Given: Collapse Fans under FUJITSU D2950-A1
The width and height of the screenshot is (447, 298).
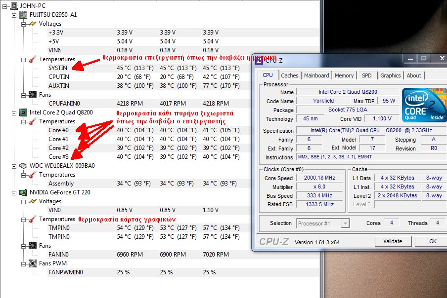Looking at the screenshot, I should 23,95.
